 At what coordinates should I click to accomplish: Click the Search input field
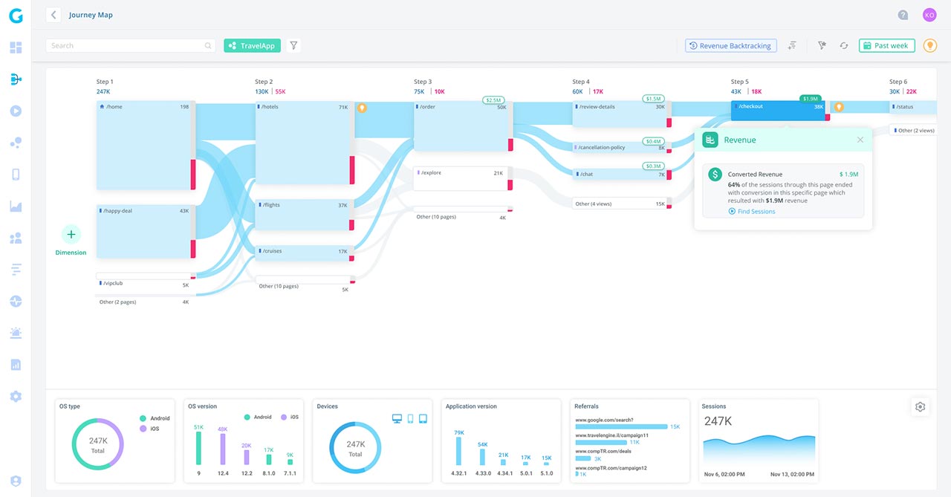(x=131, y=45)
